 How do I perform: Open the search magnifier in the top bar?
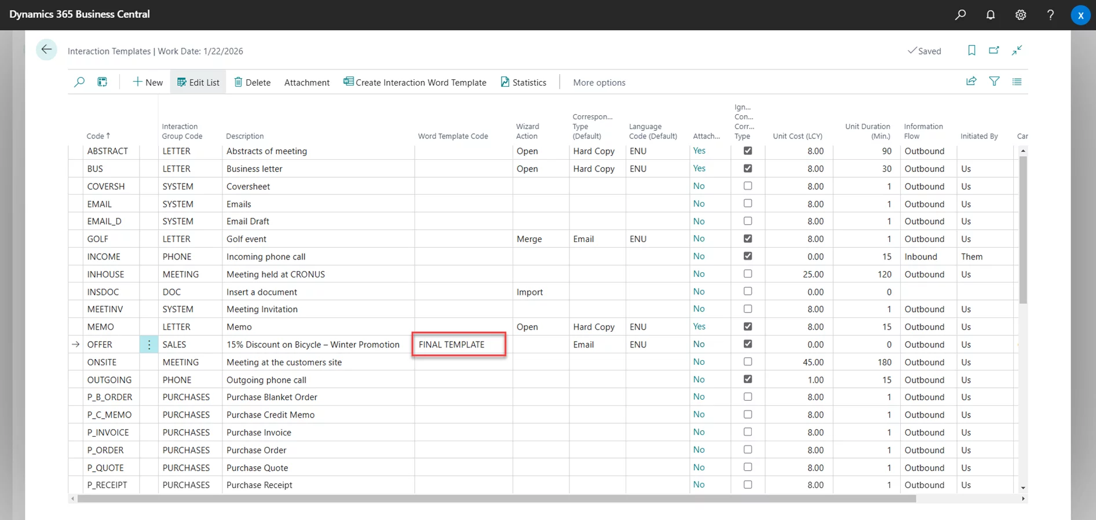point(960,15)
